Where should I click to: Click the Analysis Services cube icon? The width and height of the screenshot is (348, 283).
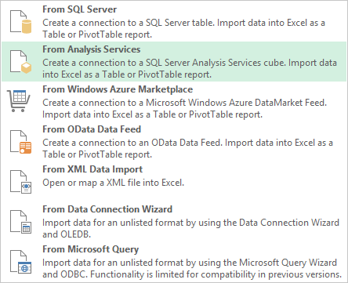20,62
